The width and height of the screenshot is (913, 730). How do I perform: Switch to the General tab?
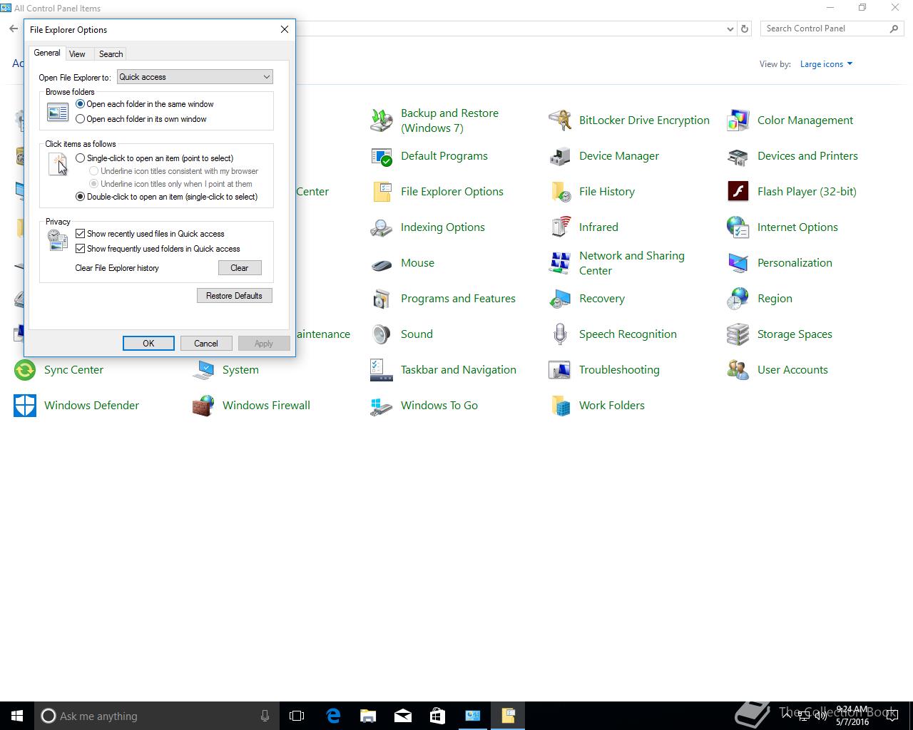pos(47,53)
